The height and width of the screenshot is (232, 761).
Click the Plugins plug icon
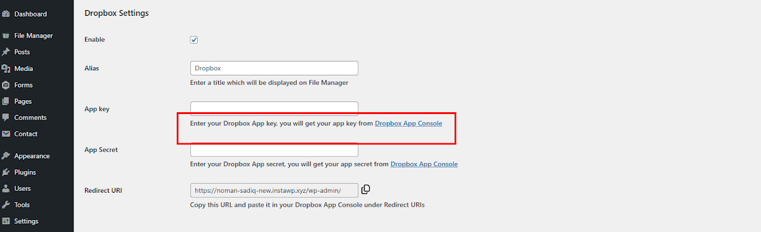[6, 172]
